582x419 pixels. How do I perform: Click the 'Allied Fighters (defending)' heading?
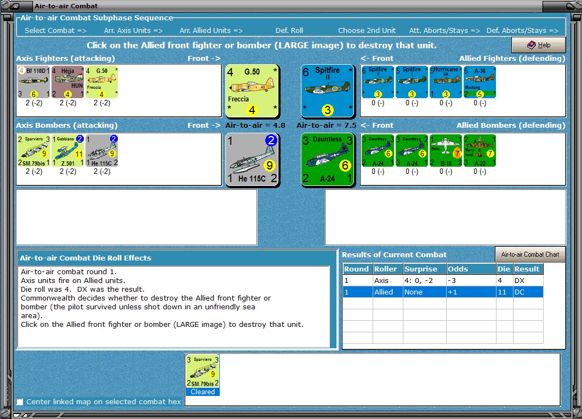point(512,58)
